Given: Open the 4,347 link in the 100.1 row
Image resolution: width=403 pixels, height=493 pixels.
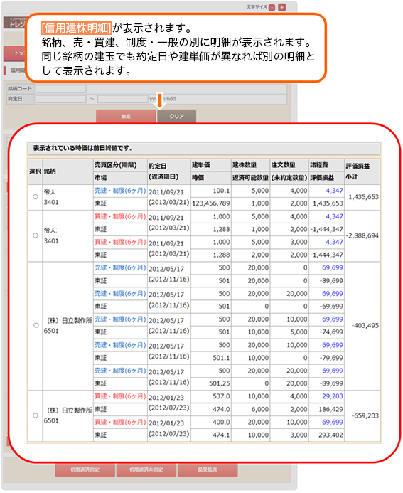Looking at the screenshot, I should click(334, 191).
